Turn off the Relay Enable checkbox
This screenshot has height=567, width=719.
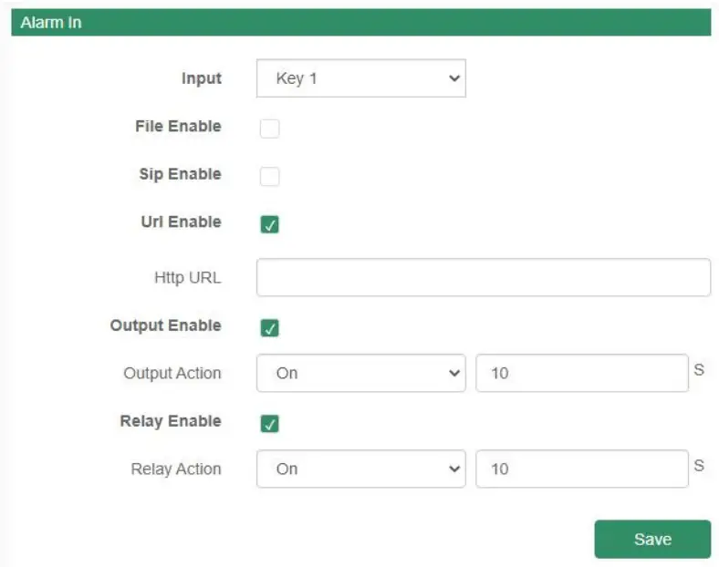click(270, 424)
